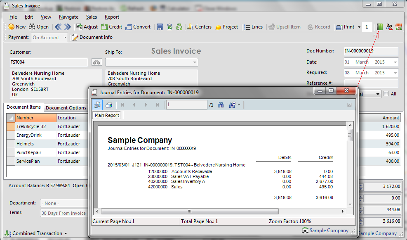This screenshot has width=407, height=240.
Task: Toggle the All checkbox
Action: tap(386, 94)
